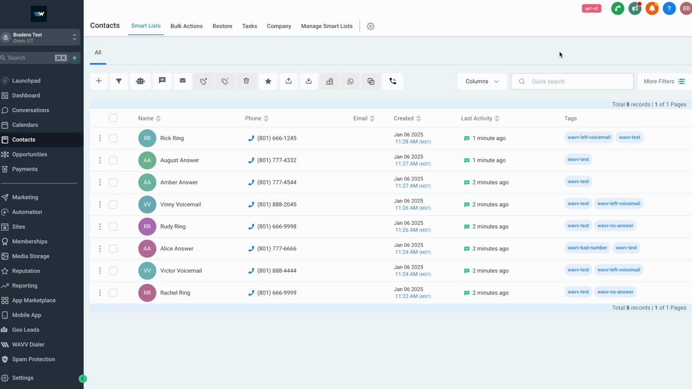
Task: Click the WhatsApp toolbar icon
Action: (x=350, y=81)
